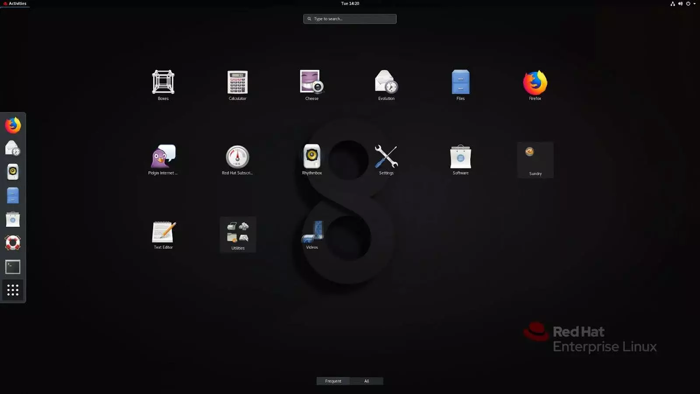Launch Rhythmbox from the app grid
This screenshot has height=394, width=700.
click(312, 159)
